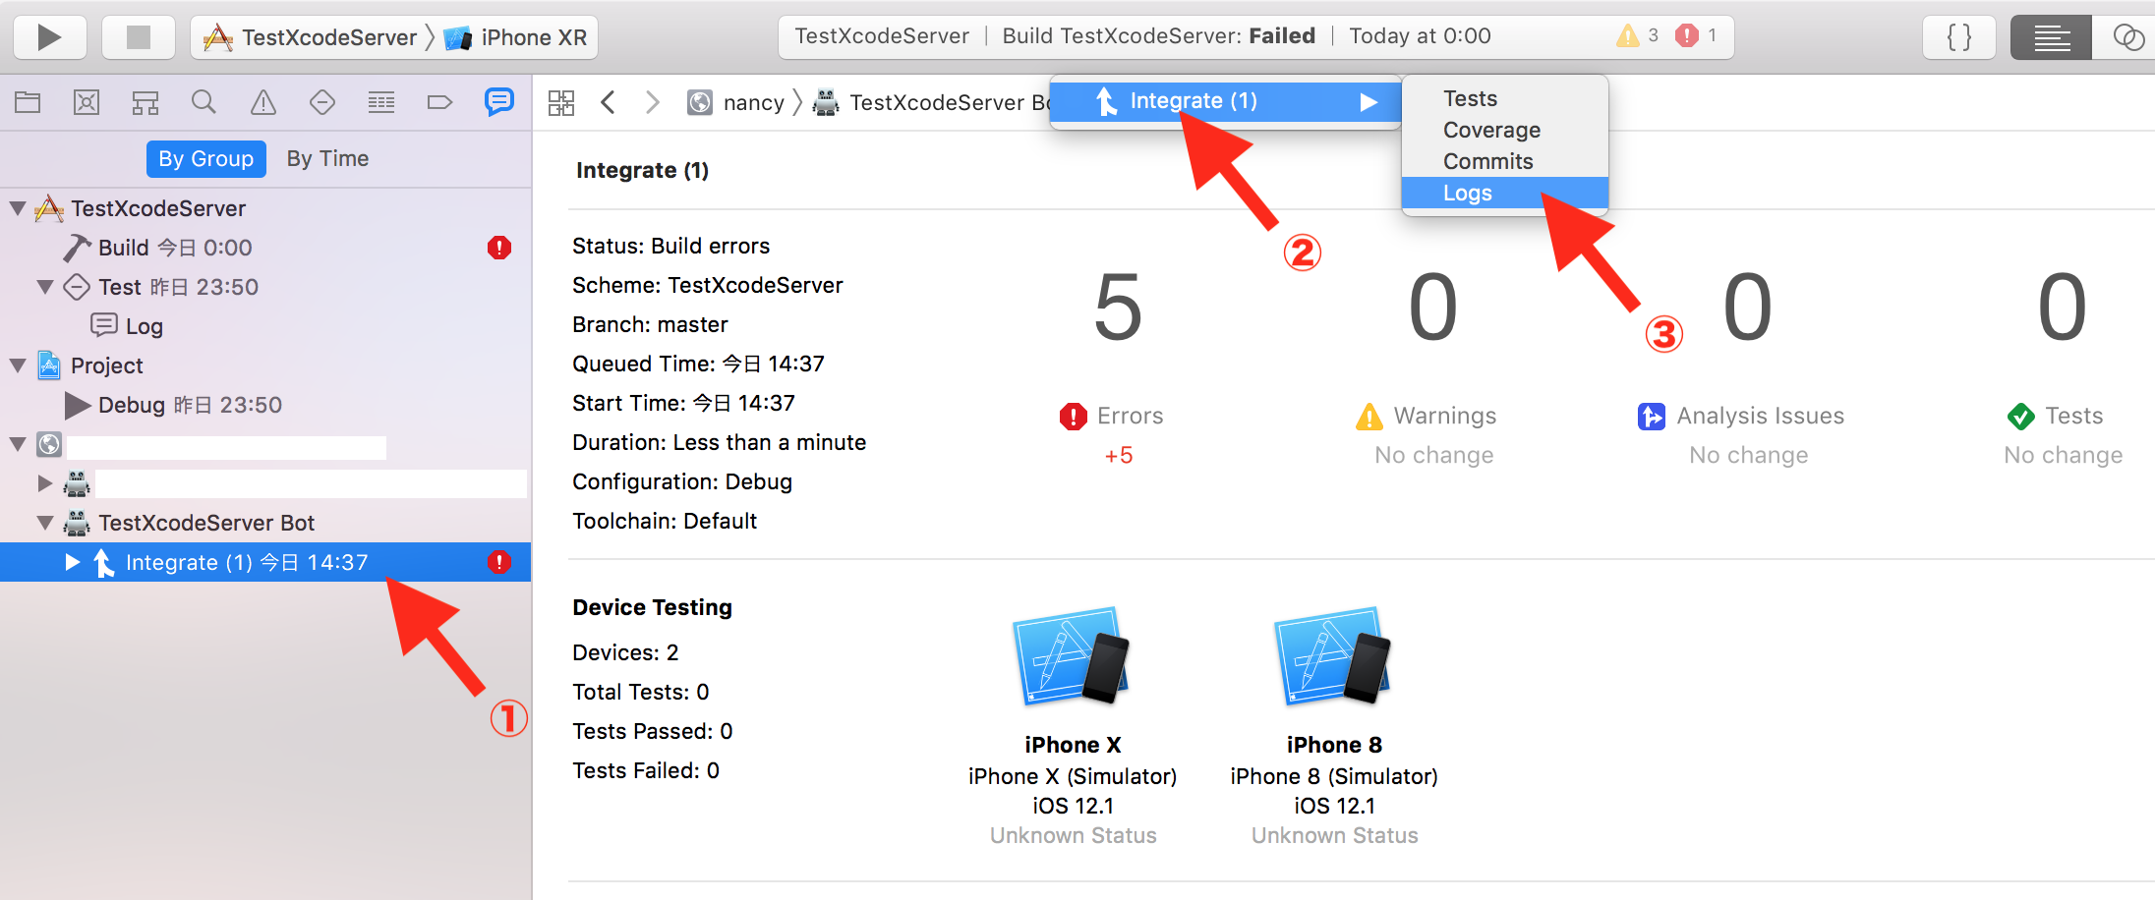Open the Project navigator folder icon
Viewport: 2155px width, 900px height.
pyautogui.click(x=28, y=101)
